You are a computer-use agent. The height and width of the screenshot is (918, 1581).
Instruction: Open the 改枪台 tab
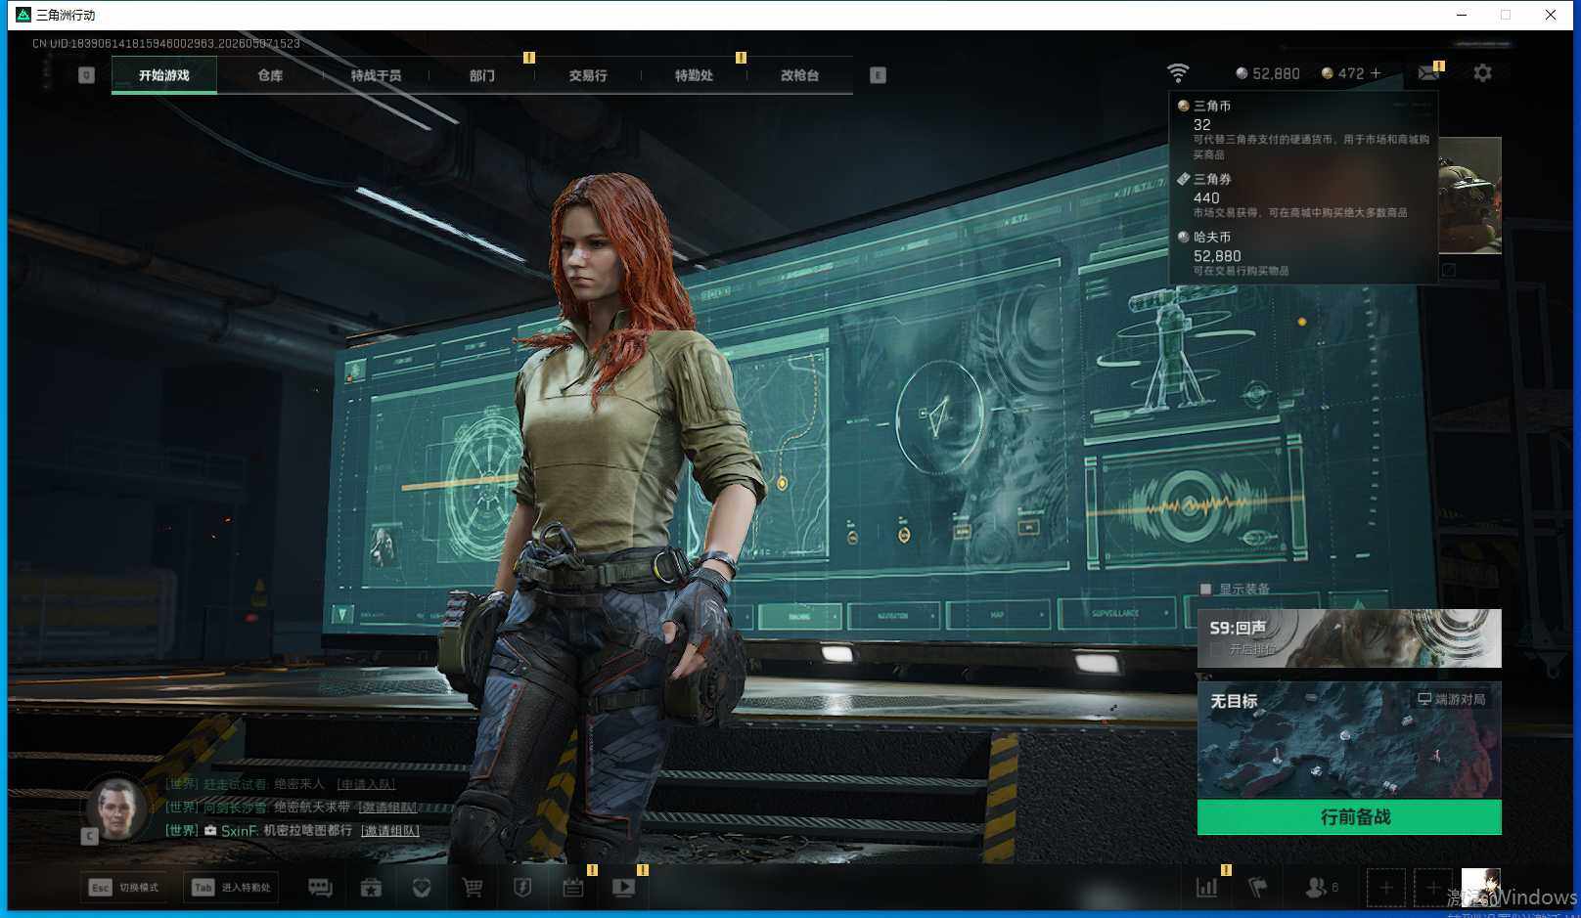click(x=799, y=75)
